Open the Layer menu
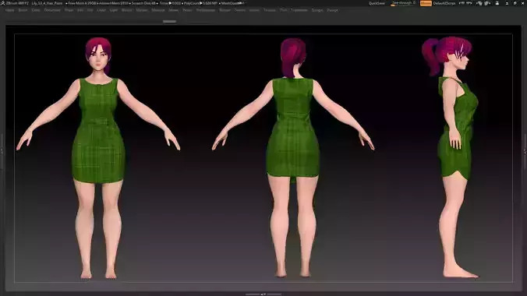 coord(101,10)
